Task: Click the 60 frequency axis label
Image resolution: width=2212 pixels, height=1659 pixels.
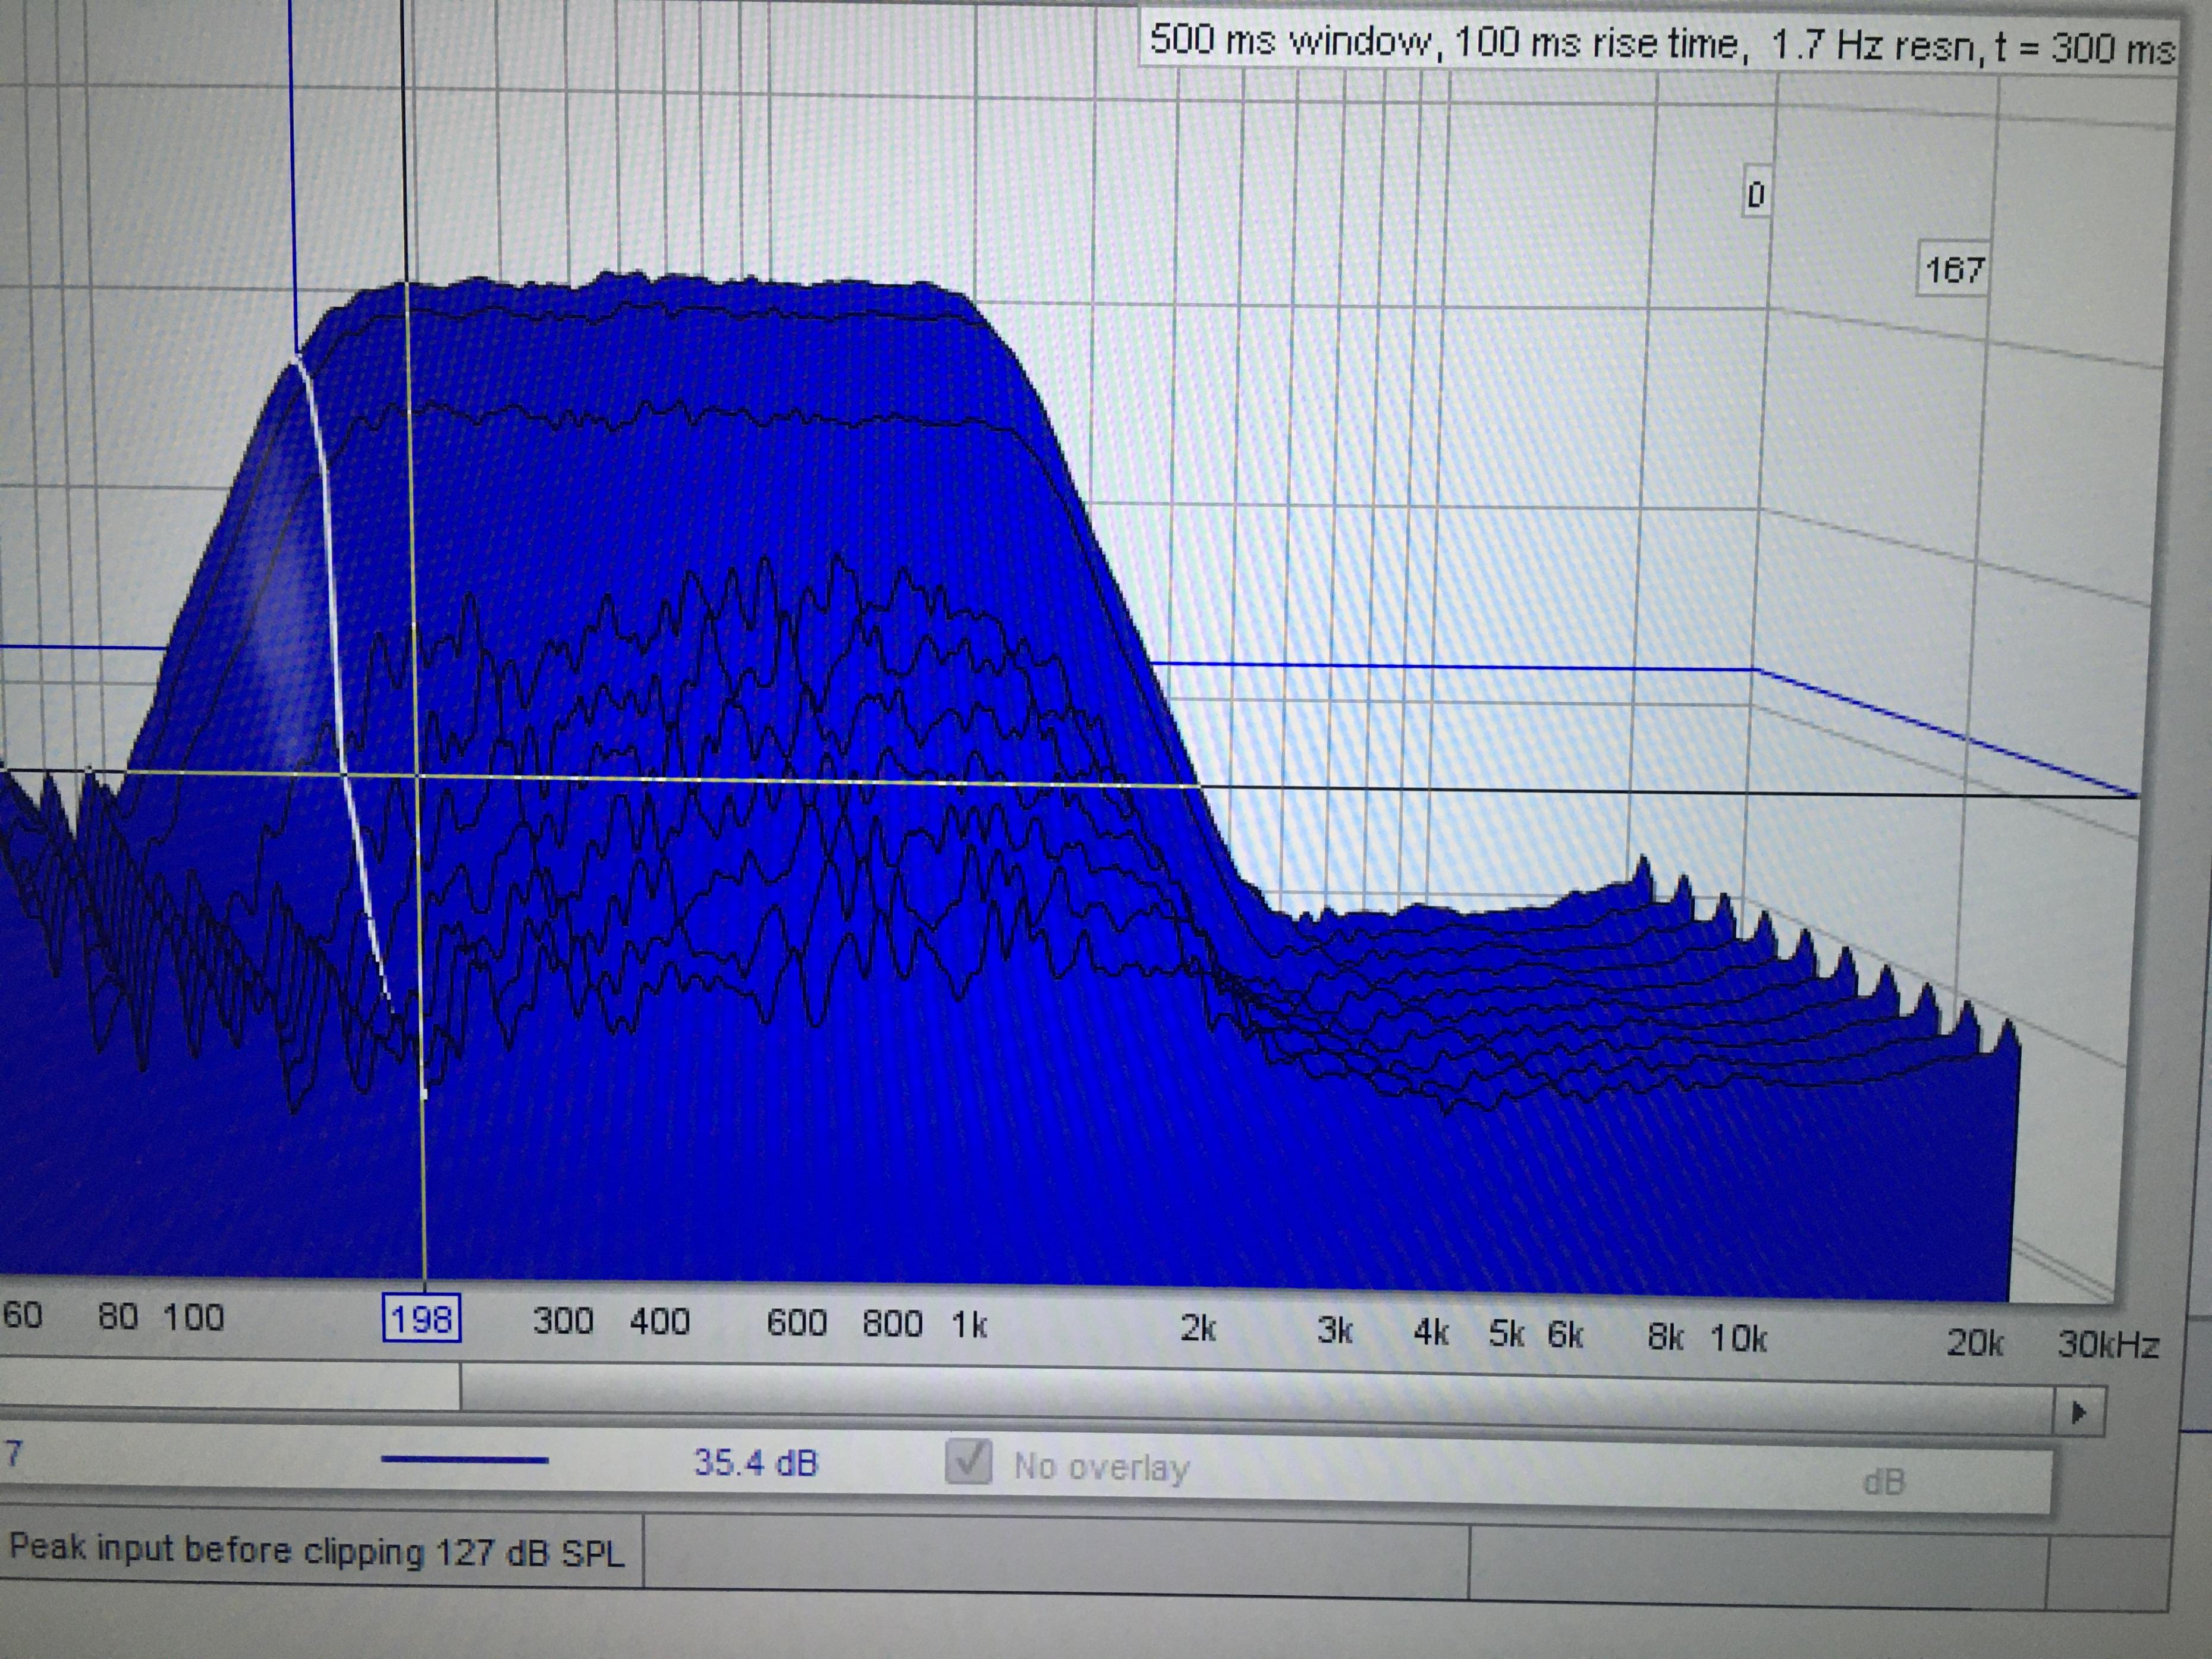Action: coord(22,1314)
